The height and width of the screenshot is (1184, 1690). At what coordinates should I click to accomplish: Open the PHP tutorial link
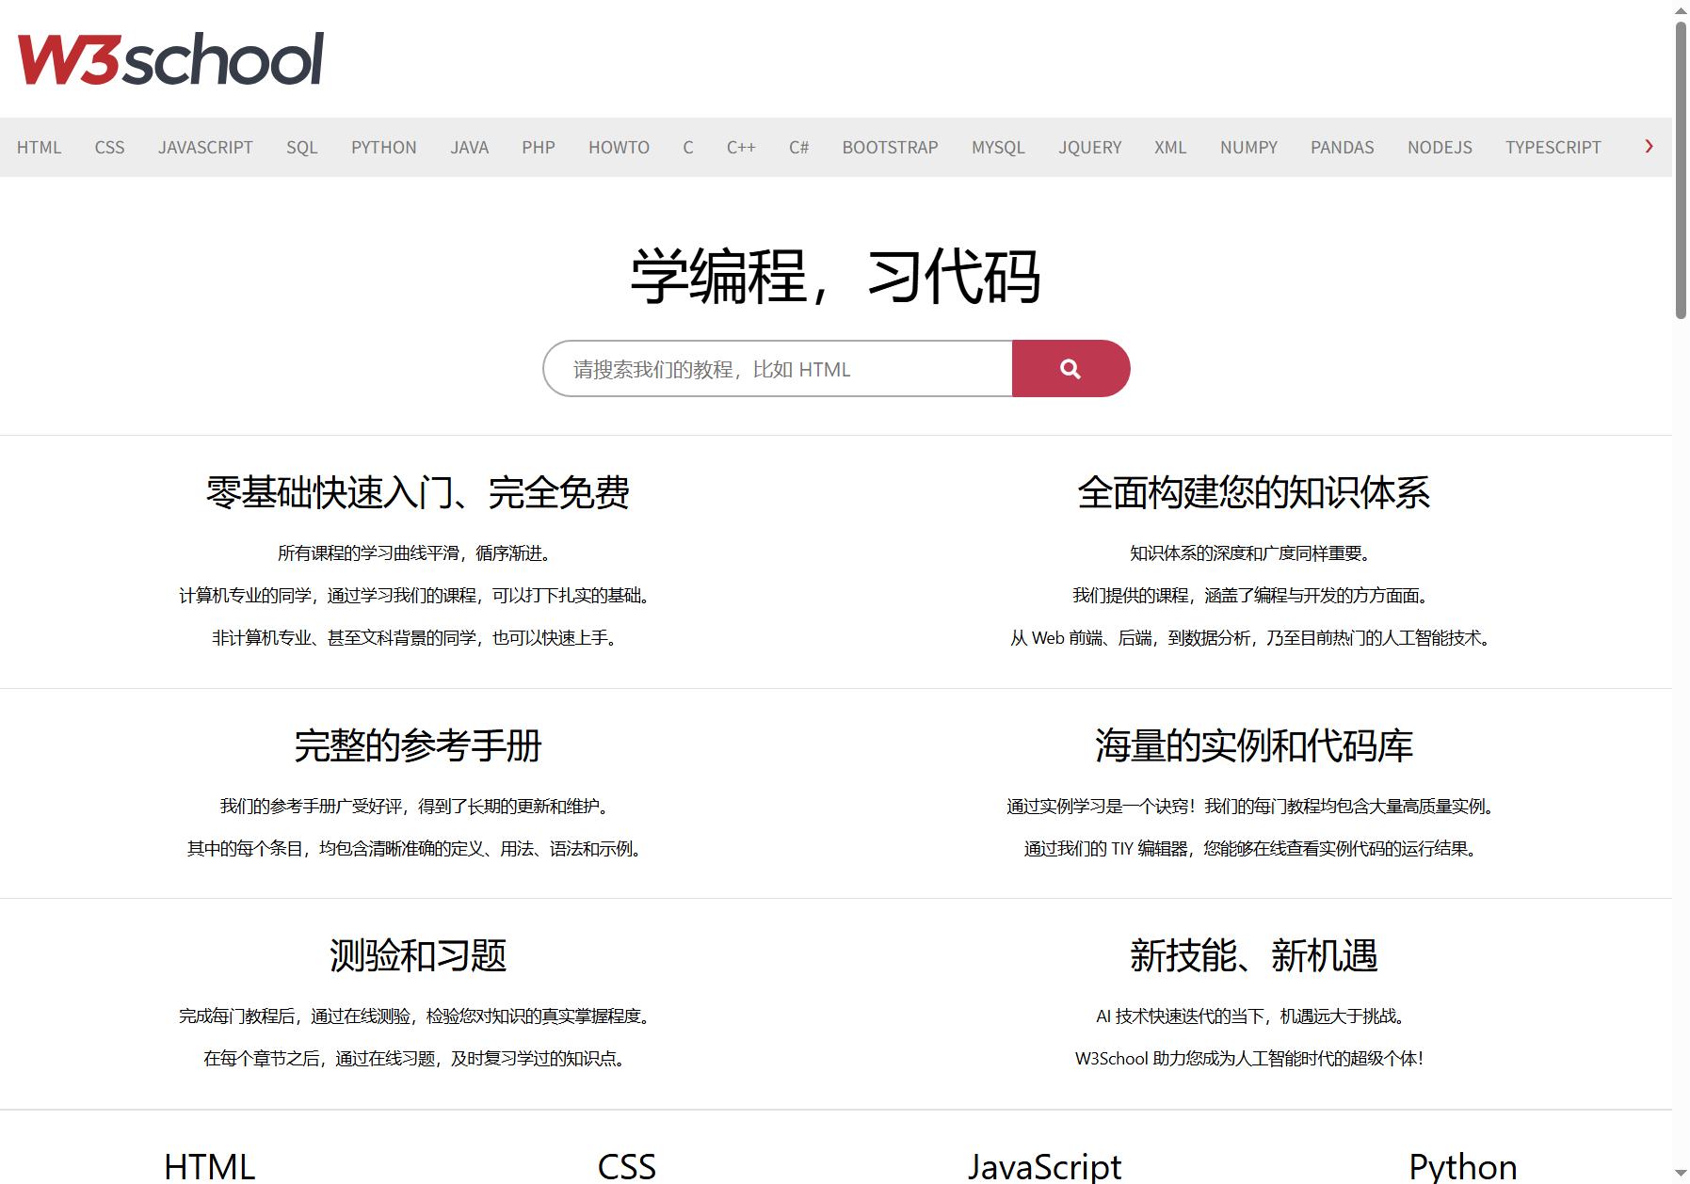click(539, 148)
